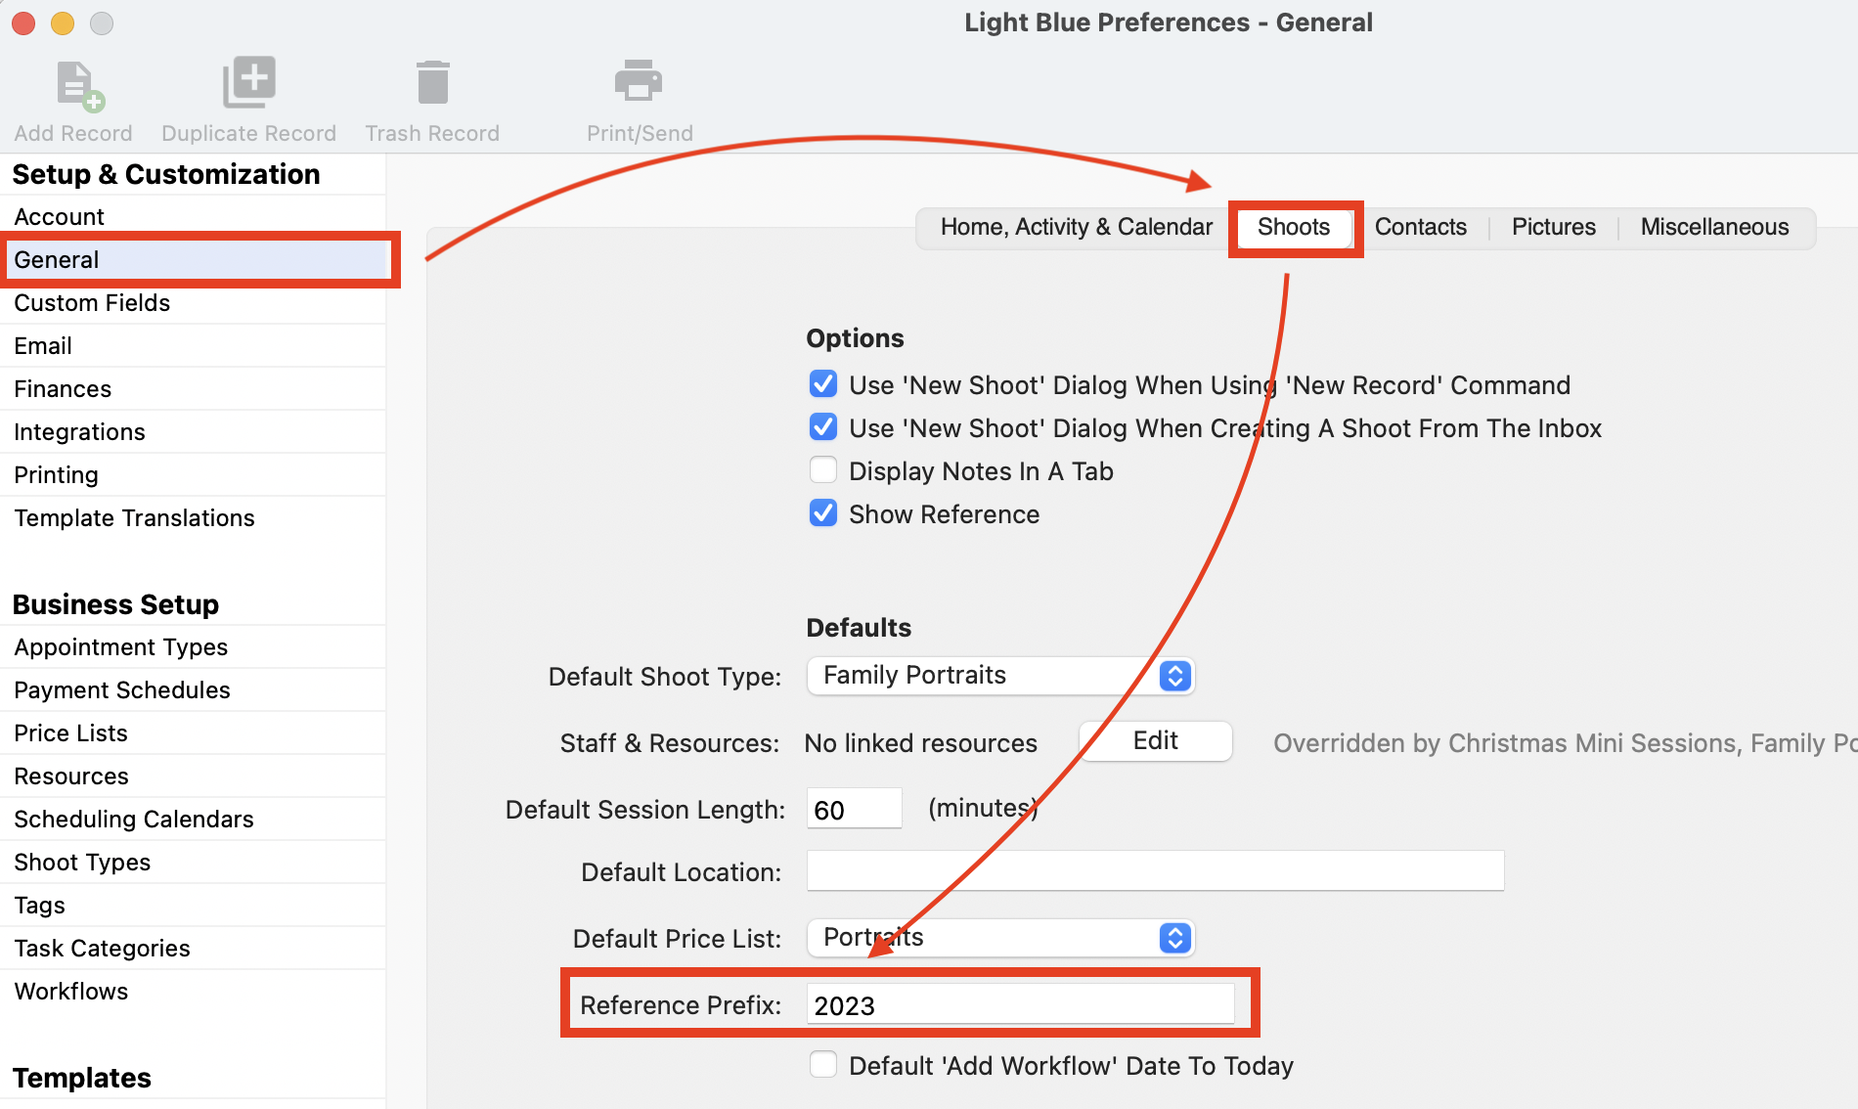This screenshot has height=1109, width=1858.
Task: Switch to the Contacts tab
Action: [x=1420, y=227]
